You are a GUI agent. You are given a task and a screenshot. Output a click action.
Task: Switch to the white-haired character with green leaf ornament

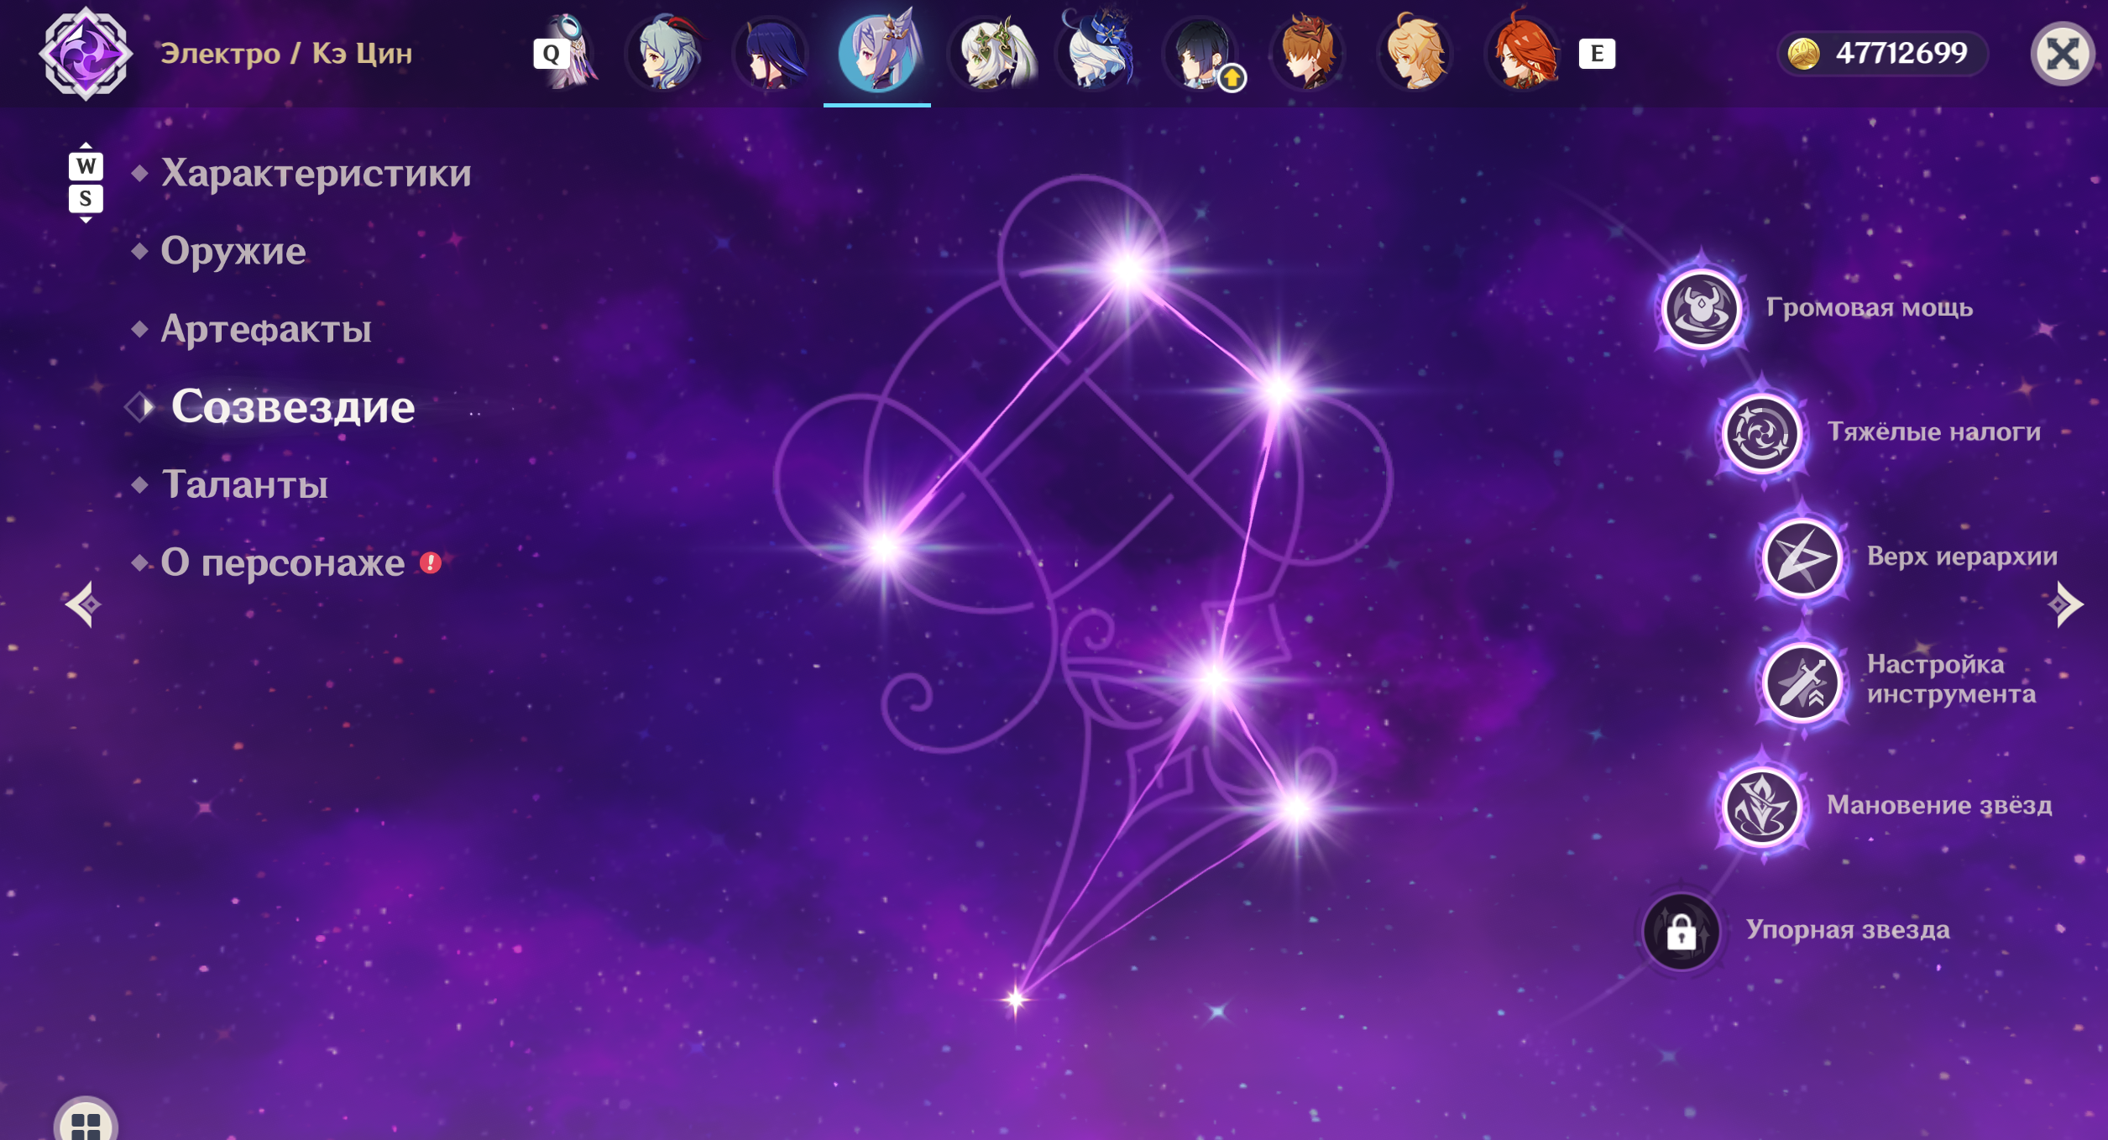tap(990, 52)
